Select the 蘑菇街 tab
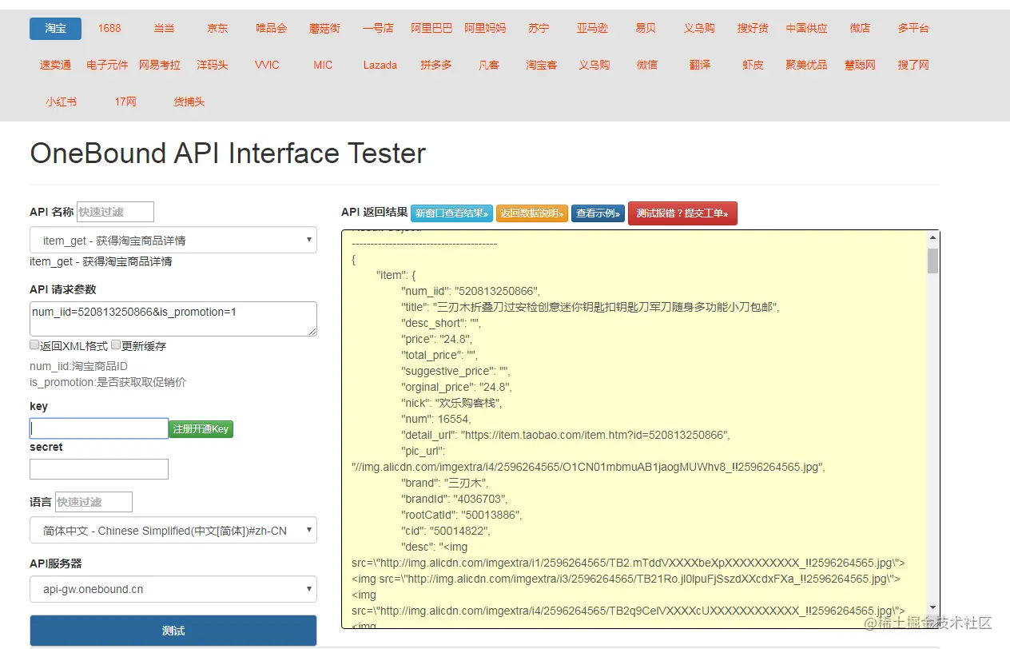The width and height of the screenshot is (1010, 649). [324, 28]
